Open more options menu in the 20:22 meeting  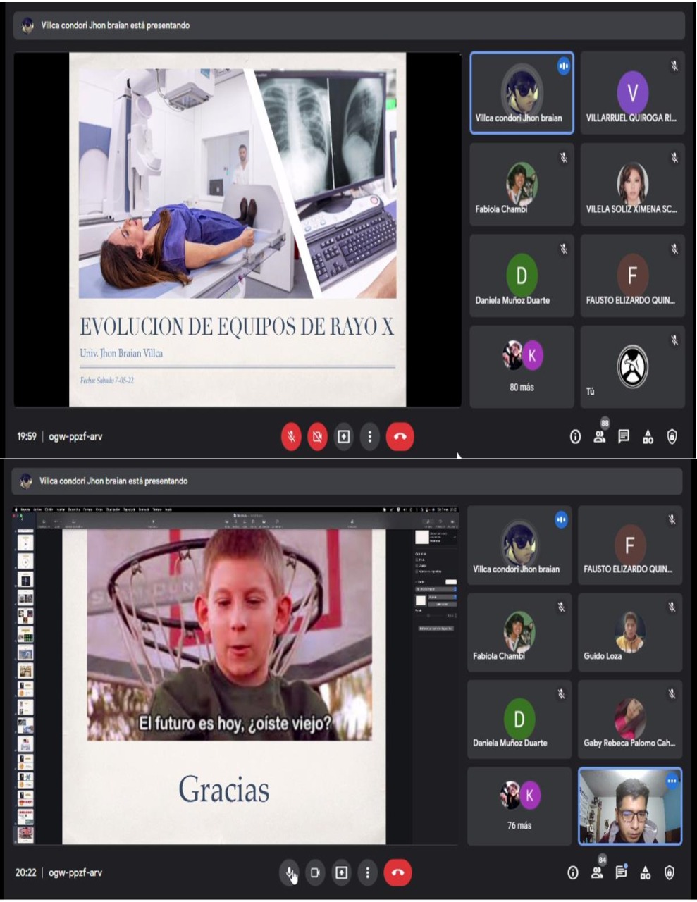(367, 873)
